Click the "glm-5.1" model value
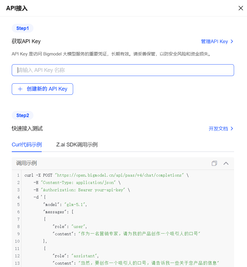 click(x=75, y=205)
